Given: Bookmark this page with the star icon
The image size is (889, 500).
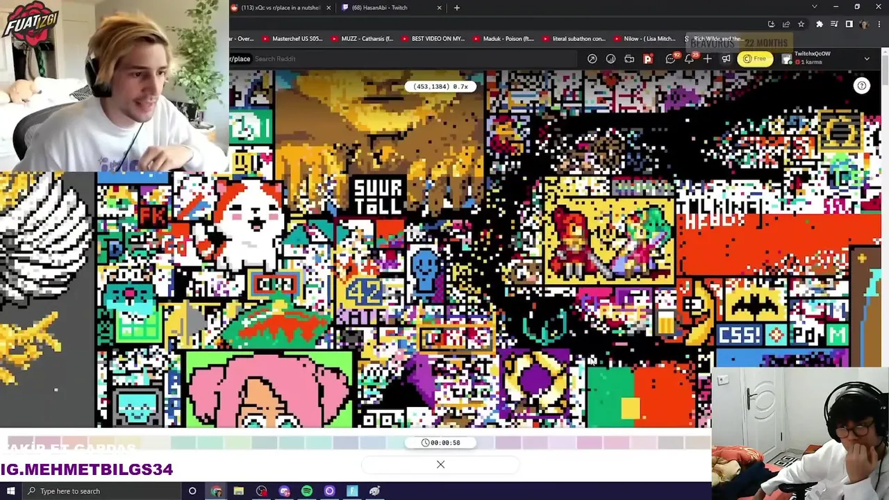Looking at the screenshot, I should [x=801, y=24].
